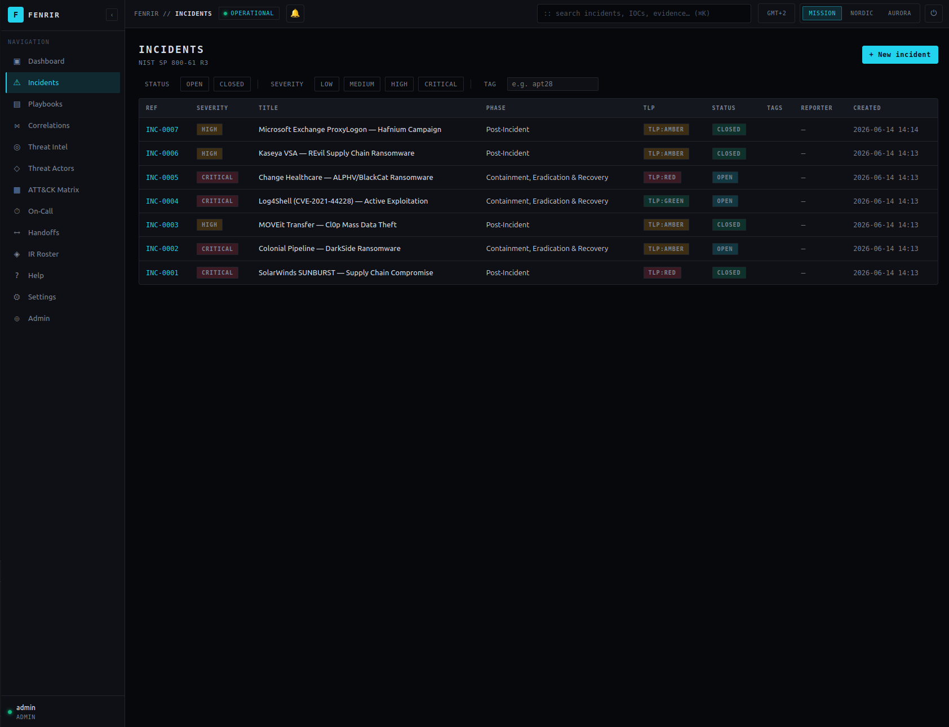
Task: Click the admin user profile
Action: click(62, 712)
